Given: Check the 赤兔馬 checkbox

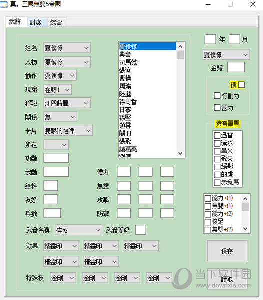Looking at the screenshot, I should pyautogui.click(x=217, y=182).
